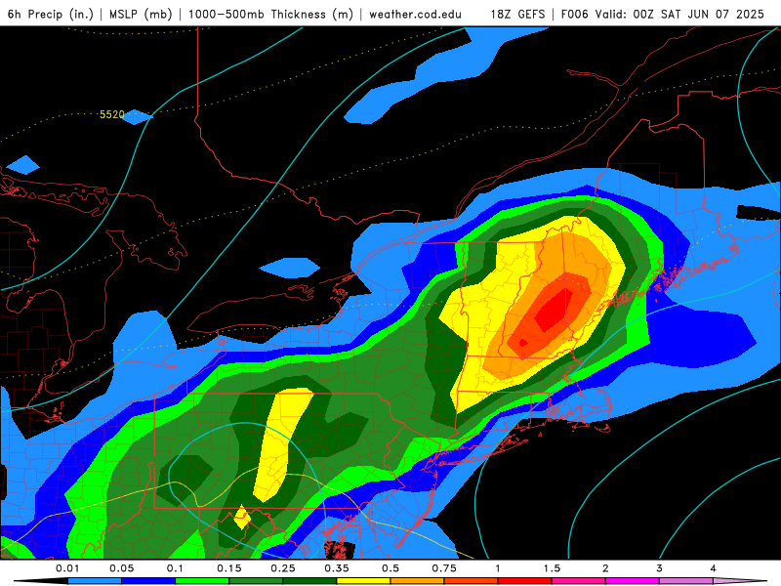This screenshot has height=586, width=781.
Task: Click the "1000-500mb Thickness (m)" header label
Action: (270, 14)
